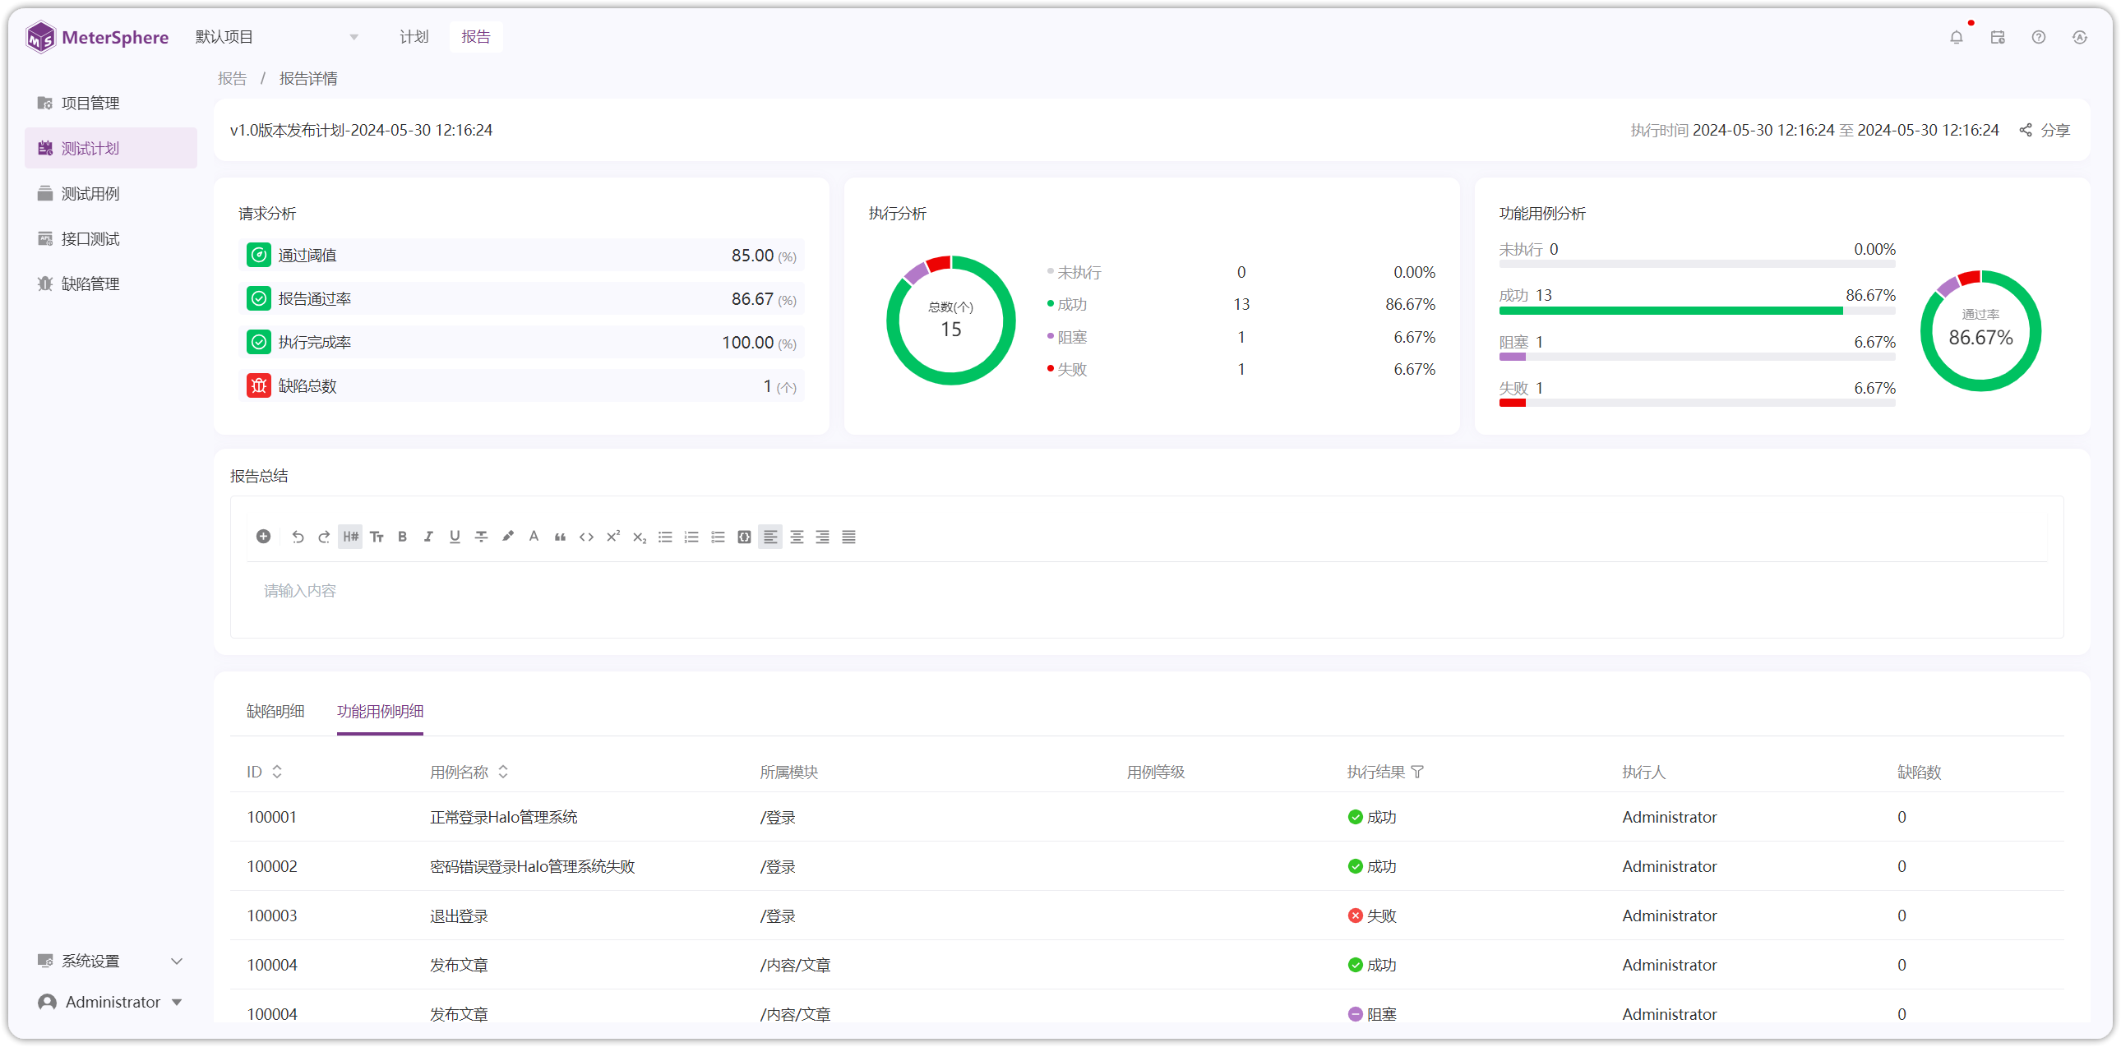
Task: Insert a numbered list
Action: [691, 537]
